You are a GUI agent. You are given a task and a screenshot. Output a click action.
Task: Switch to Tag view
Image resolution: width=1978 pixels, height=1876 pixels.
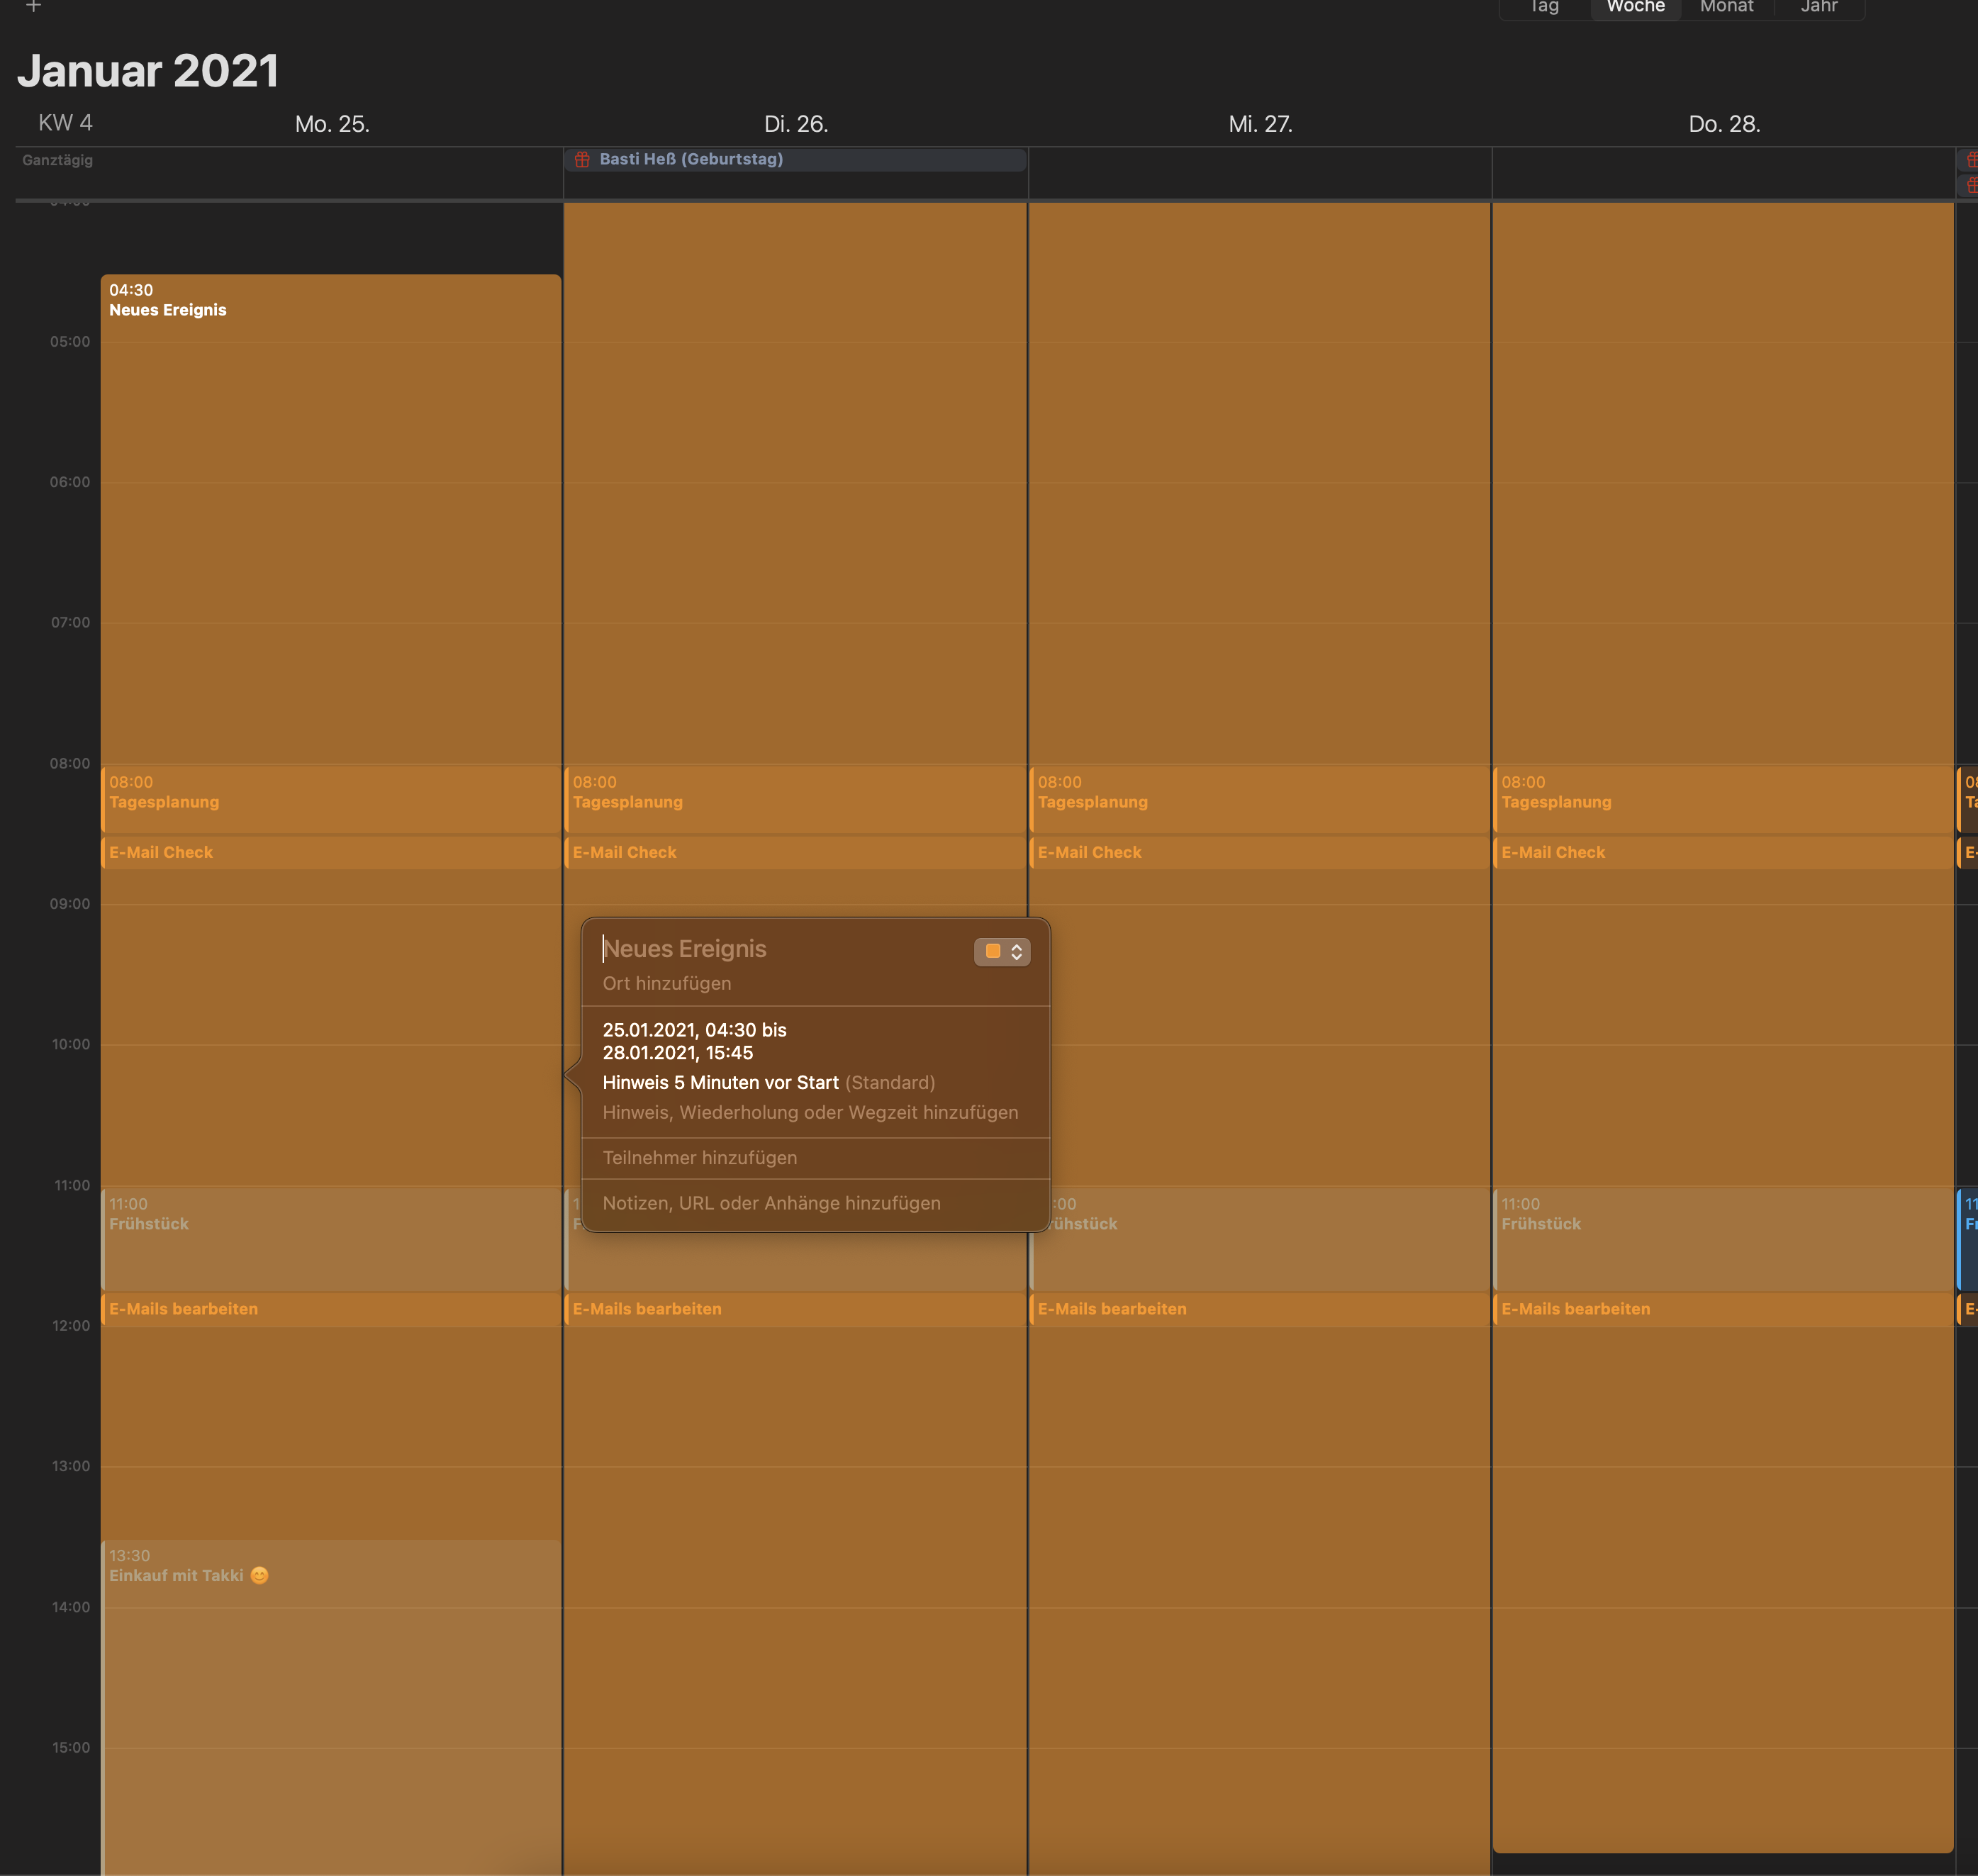point(1544,7)
